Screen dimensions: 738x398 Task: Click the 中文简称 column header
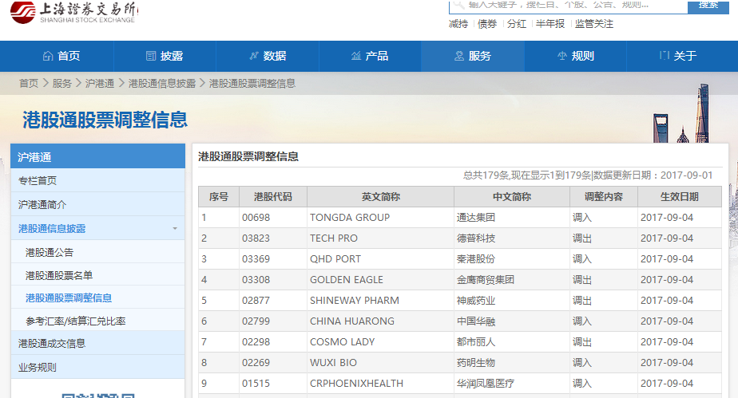[x=512, y=197]
